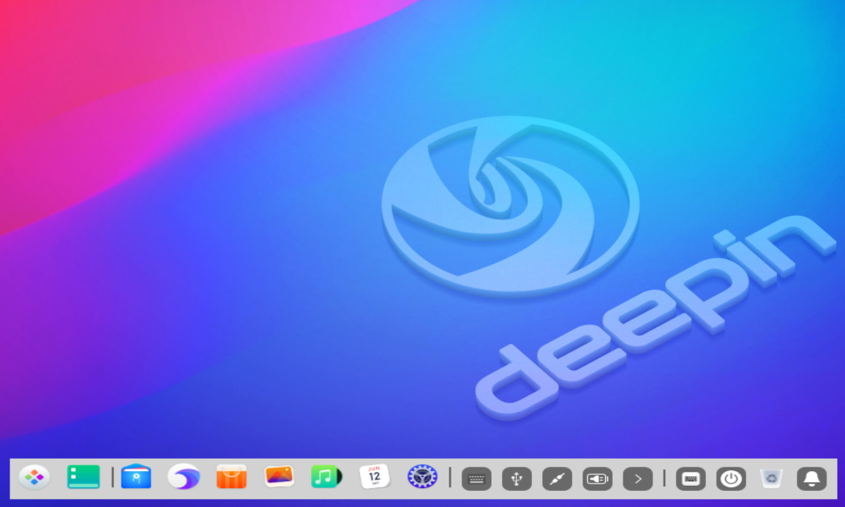
Task: Launch the App Store shopping bag icon
Action: click(231, 478)
